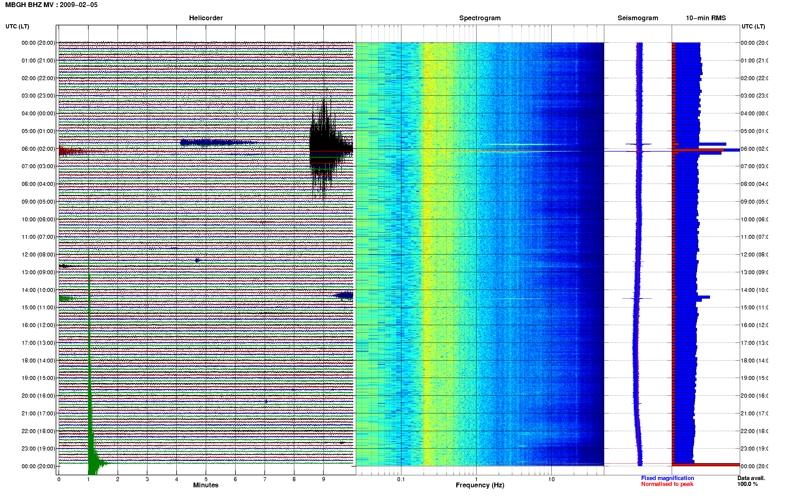Click the 14:00 (10:00) left time label
800x500 pixels.
click(x=38, y=290)
